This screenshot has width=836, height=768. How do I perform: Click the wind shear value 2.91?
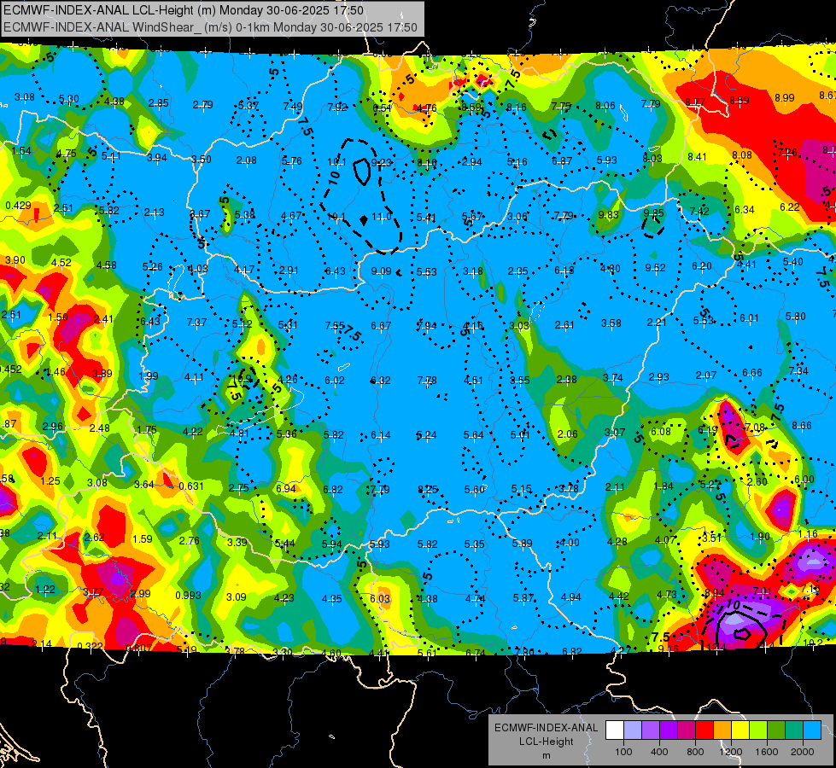pos(289,271)
